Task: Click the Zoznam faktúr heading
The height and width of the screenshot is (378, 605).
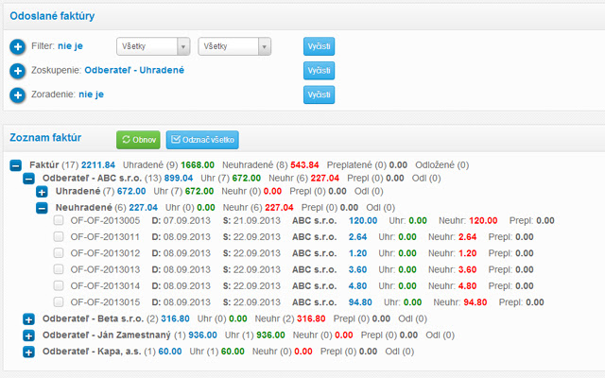Action: pyautogui.click(x=45, y=138)
